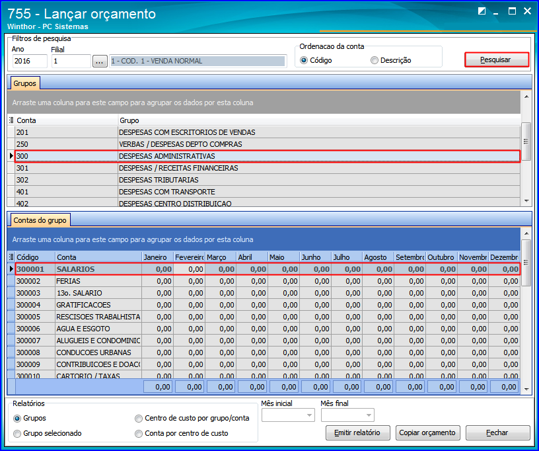Select the CONDUCOES URBANAS account row

268,352
